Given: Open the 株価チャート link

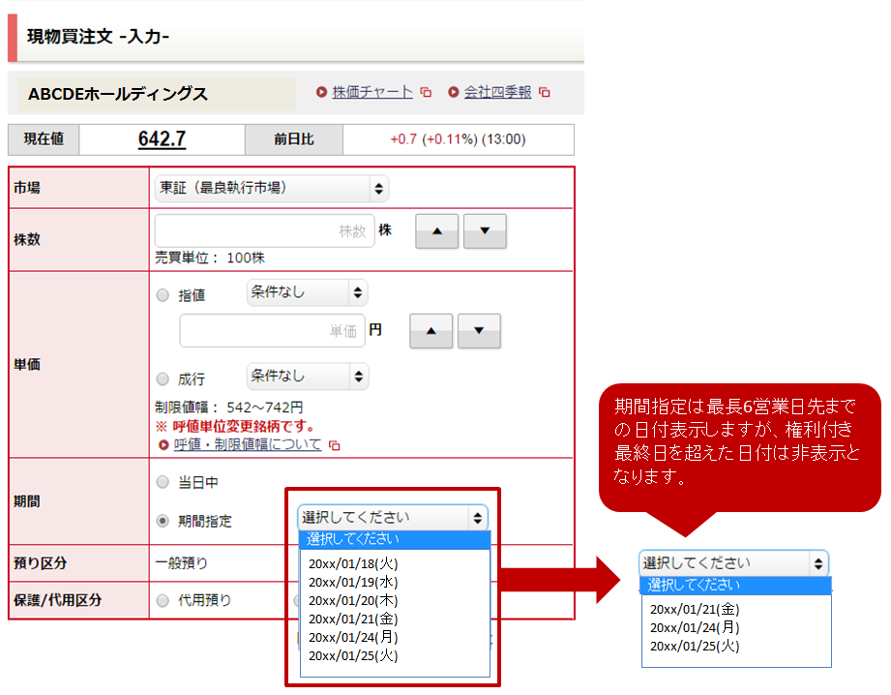Looking at the screenshot, I should pyautogui.click(x=372, y=92).
